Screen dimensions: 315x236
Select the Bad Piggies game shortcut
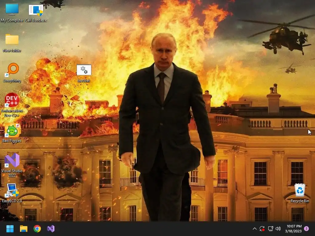click(12, 133)
